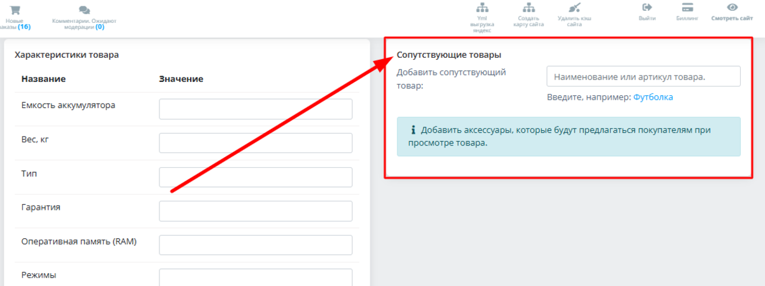The height and width of the screenshot is (286, 765).
Task: Click the Новые заказы (16) link text
Action: point(15,24)
